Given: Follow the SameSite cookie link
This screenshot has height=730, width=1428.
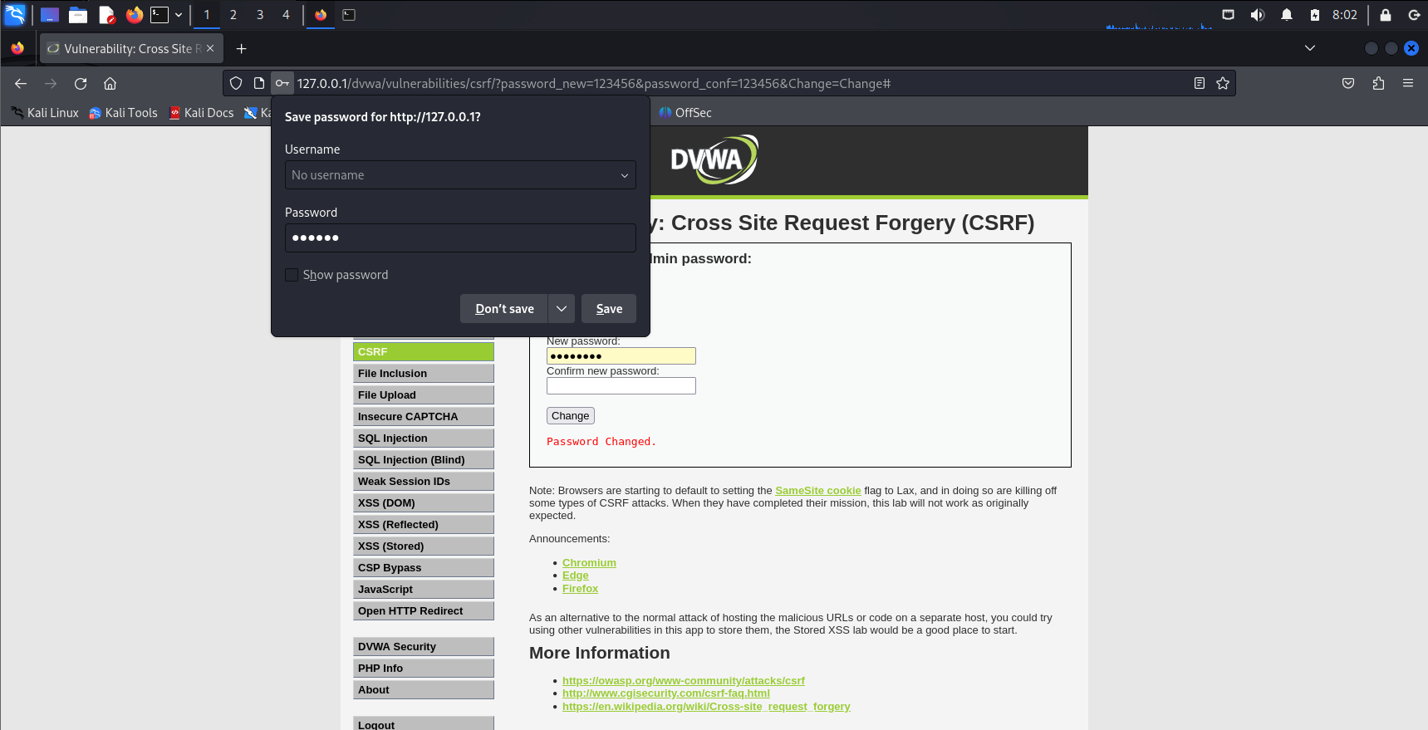Looking at the screenshot, I should click(x=818, y=491).
